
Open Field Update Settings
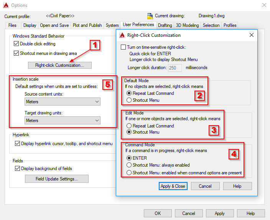click(x=57, y=179)
